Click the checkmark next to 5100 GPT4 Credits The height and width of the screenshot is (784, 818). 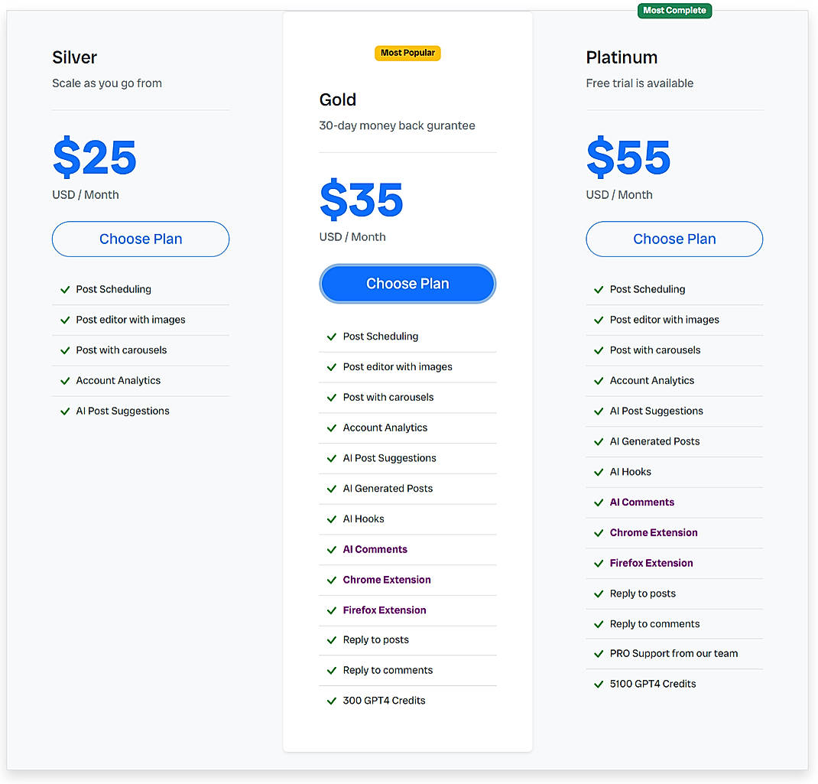599,684
